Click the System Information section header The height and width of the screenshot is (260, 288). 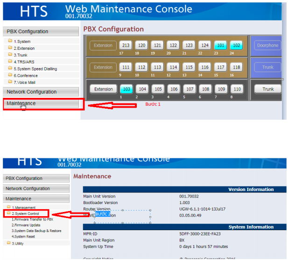(184, 227)
